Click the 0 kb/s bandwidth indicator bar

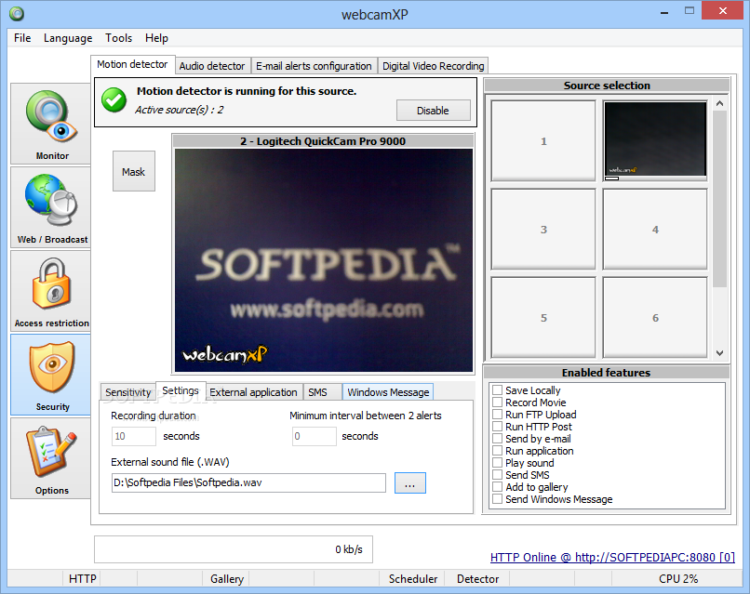234,549
